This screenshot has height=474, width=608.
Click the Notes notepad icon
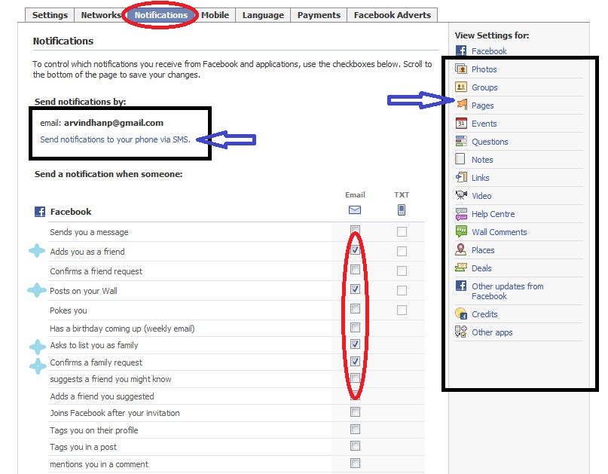point(460,159)
